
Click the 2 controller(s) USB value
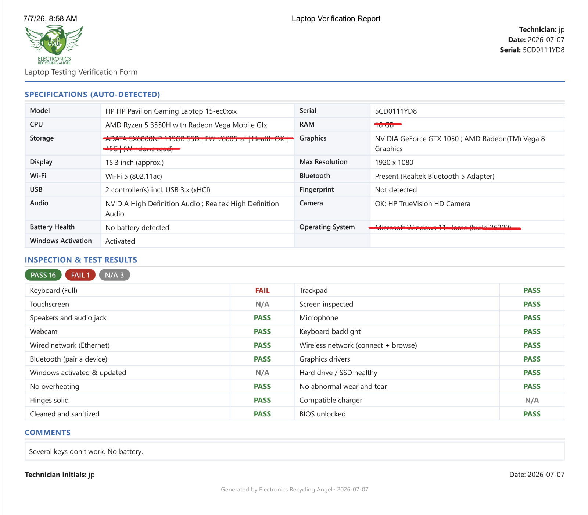158,190
